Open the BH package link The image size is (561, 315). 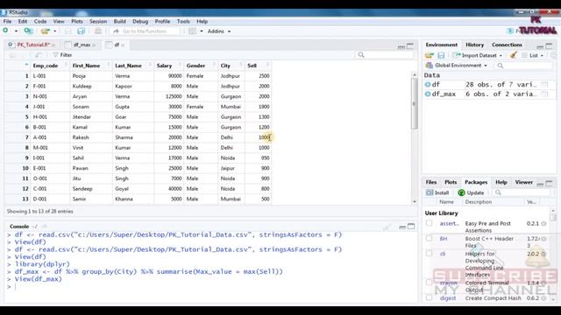pos(444,239)
